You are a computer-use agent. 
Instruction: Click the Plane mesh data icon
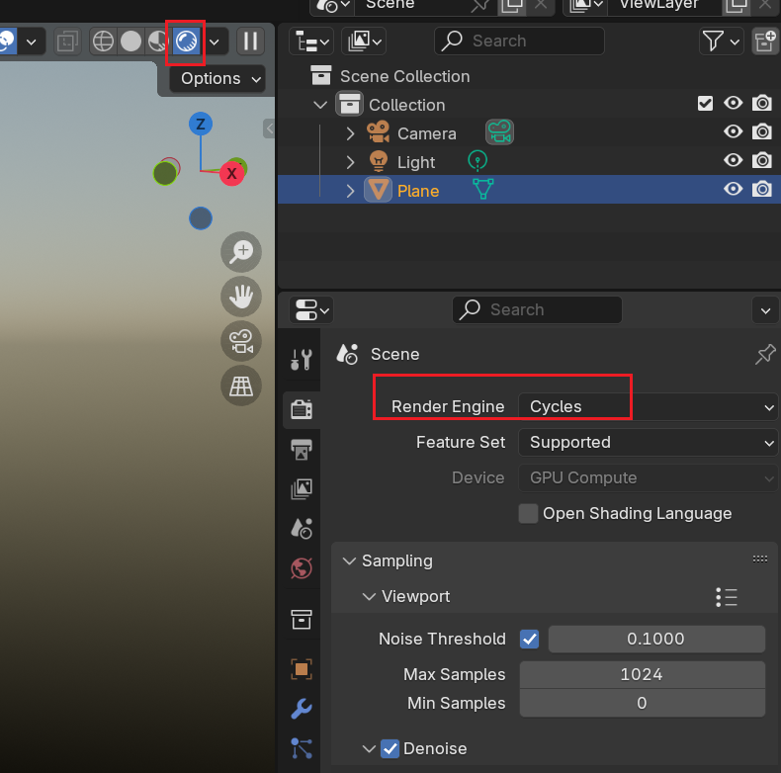point(482,189)
